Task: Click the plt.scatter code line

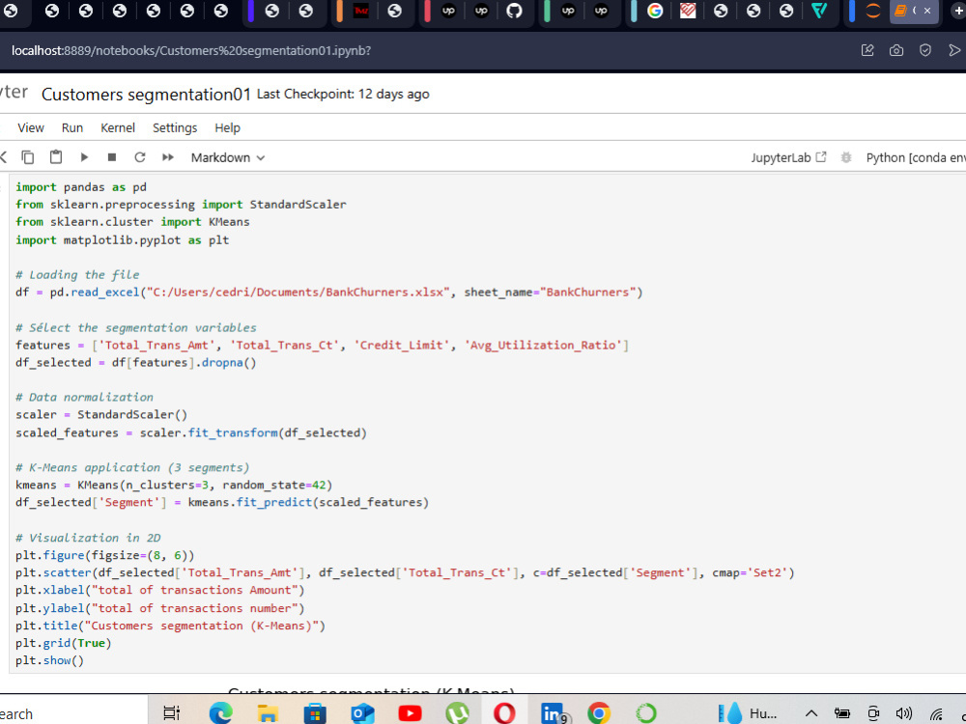Action: coord(405,572)
